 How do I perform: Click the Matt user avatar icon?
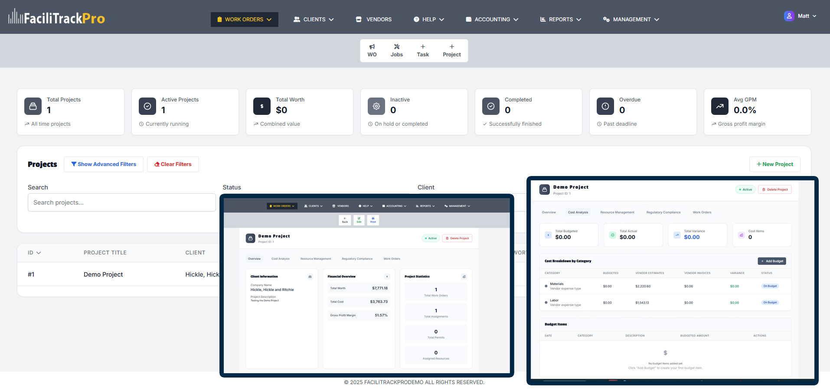[x=789, y=16]
